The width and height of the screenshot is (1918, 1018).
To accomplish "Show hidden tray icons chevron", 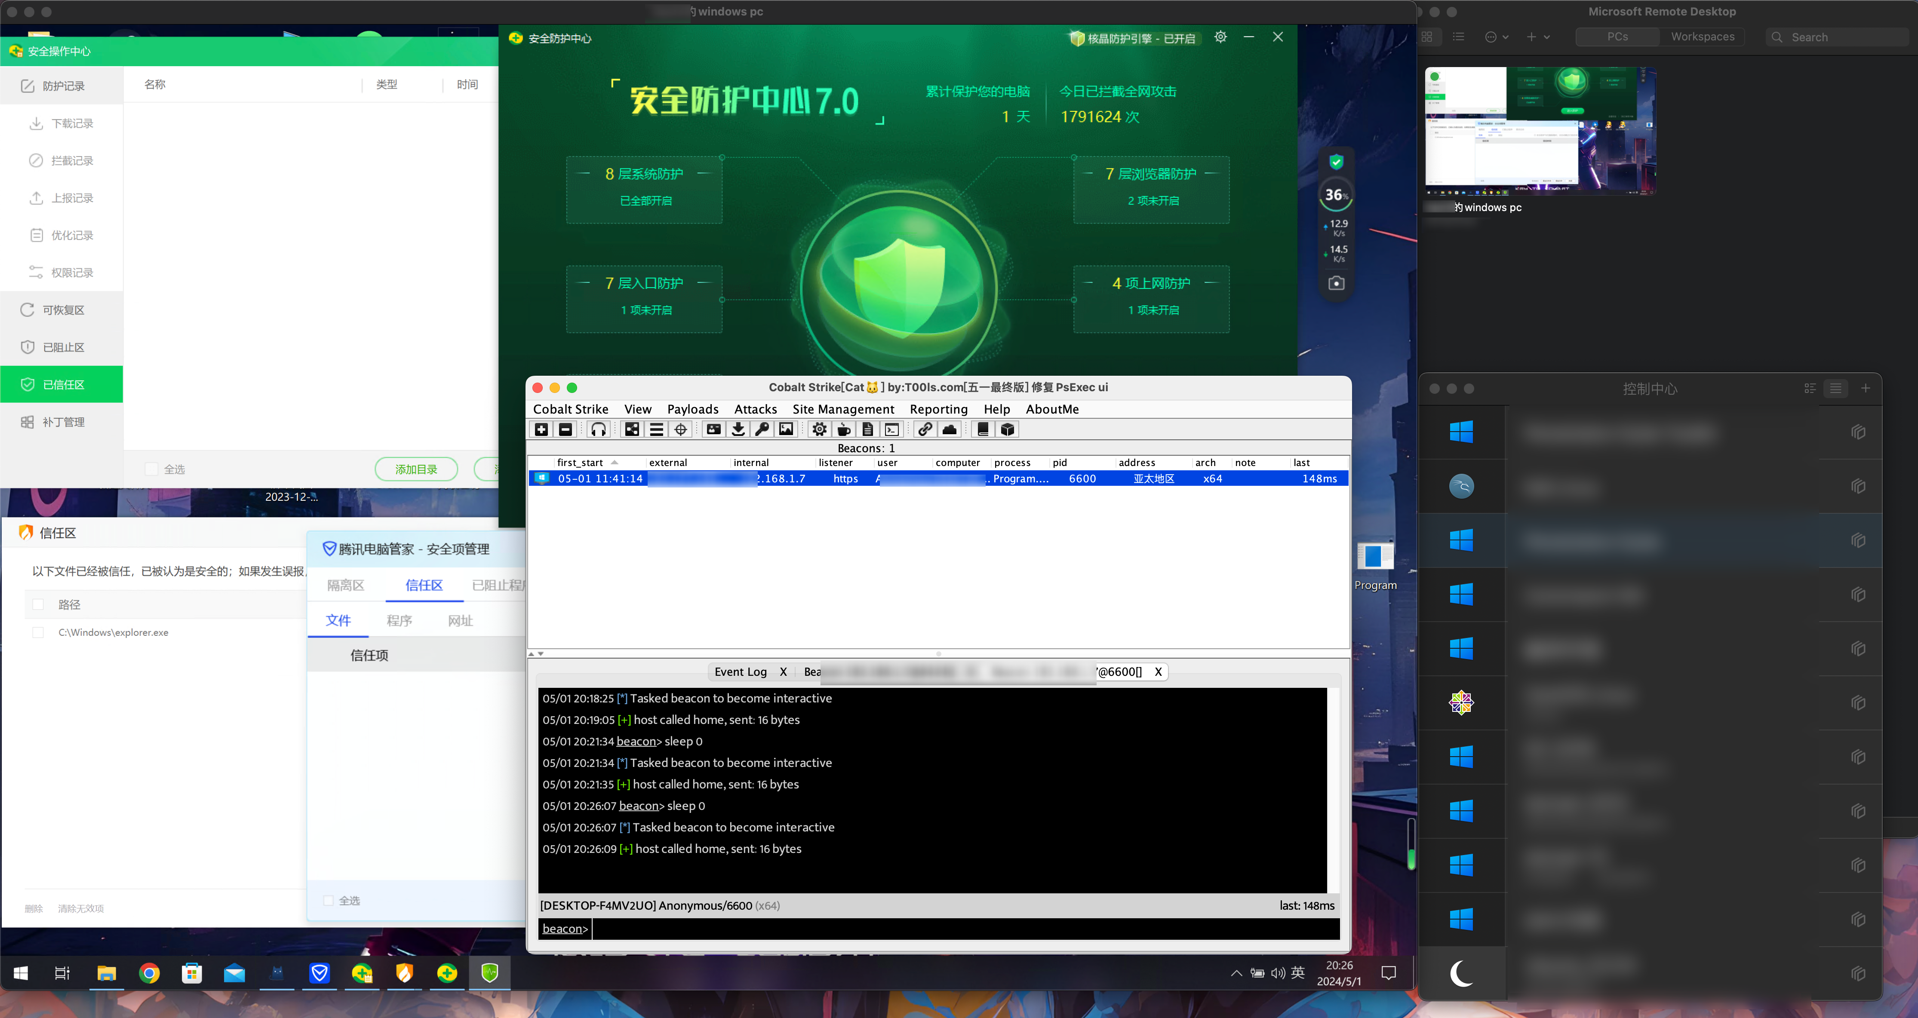I will click(1236, 972).
